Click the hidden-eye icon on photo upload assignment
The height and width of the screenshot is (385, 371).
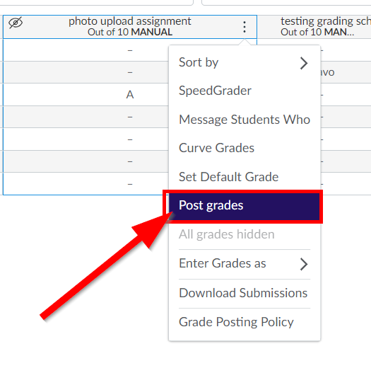point(16,23)
